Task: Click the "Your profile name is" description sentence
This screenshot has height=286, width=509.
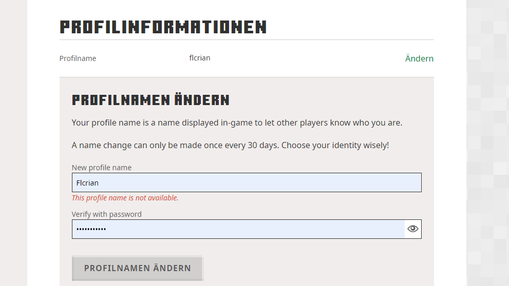Action: (x=237, y=123)
